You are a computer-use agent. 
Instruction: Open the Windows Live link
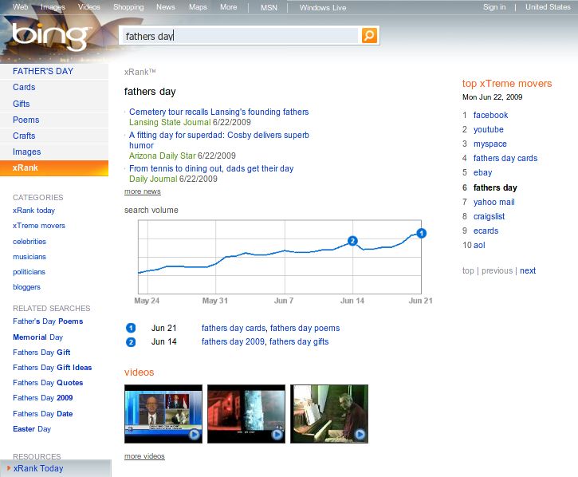click(x=323, y=7)
